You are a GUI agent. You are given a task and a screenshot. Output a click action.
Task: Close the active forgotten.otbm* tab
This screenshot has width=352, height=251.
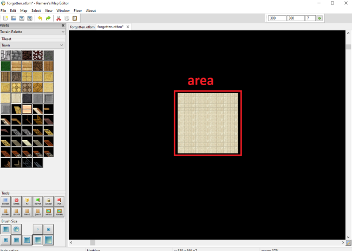pyautogui.click(x=128, y=27)
